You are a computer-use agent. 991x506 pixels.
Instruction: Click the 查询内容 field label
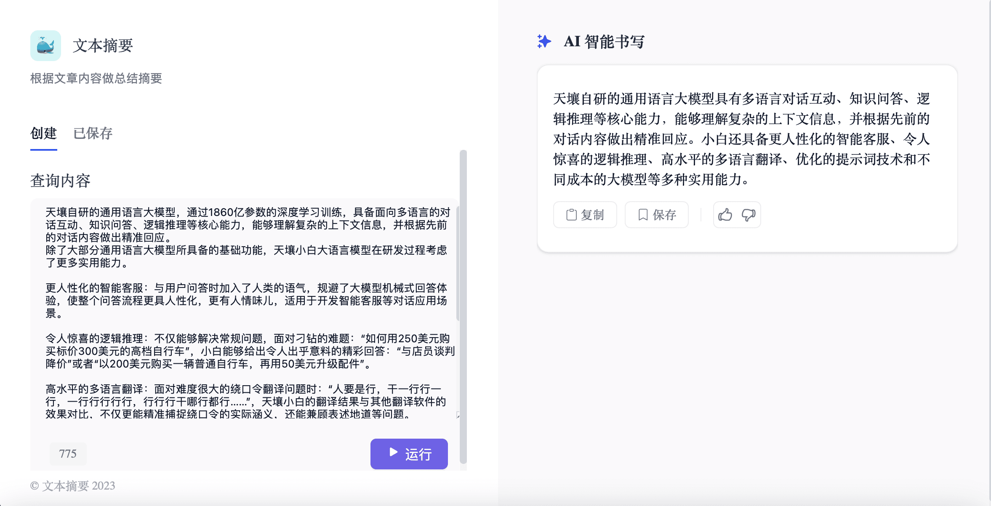pyautogui.click(x=60, y=181)
